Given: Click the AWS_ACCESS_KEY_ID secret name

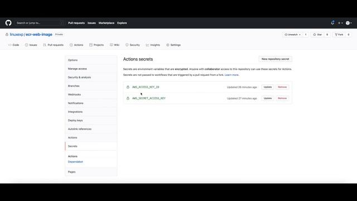Looking at the screenshot, I should (x=146, y=87).
